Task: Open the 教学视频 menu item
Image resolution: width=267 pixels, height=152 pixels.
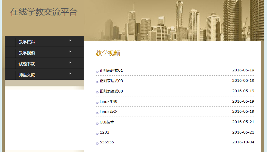Action: (x=44, y=53)
